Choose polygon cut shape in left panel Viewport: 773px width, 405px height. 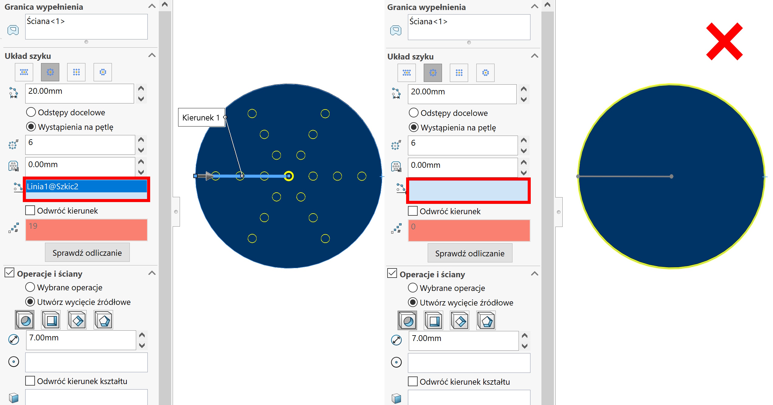[x=104, y=320]
